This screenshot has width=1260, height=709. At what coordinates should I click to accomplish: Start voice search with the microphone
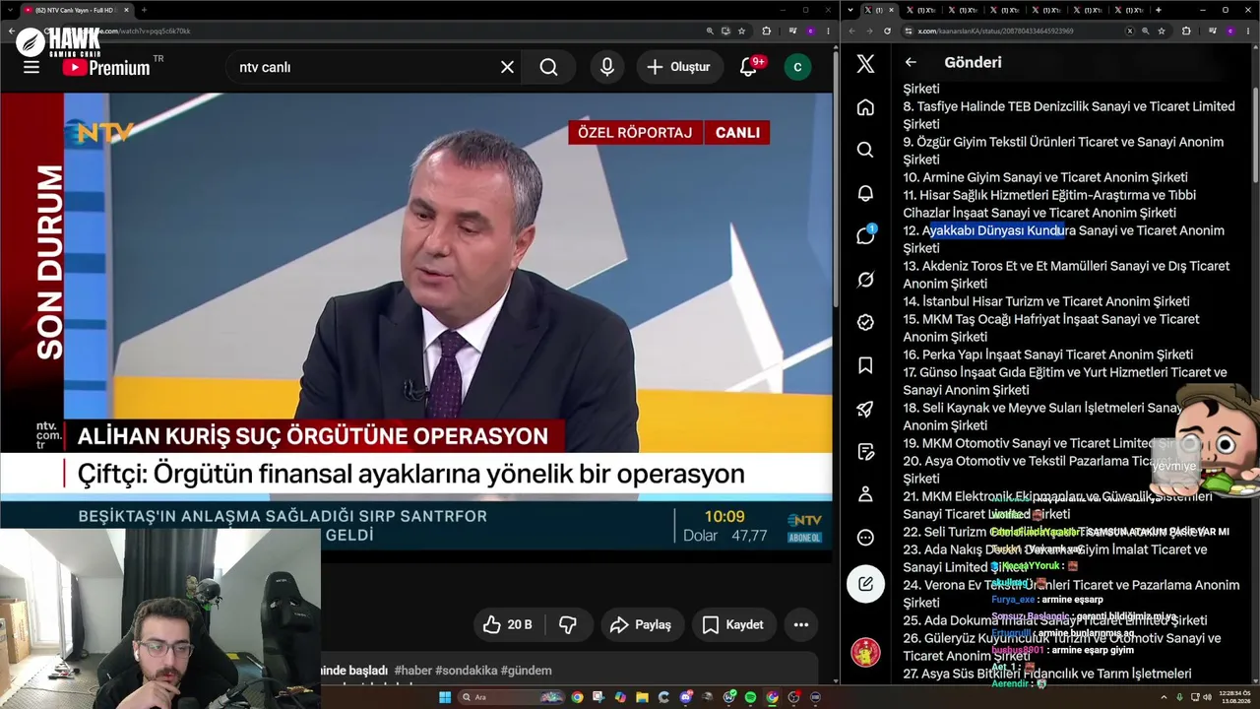(x=607, y=67)
